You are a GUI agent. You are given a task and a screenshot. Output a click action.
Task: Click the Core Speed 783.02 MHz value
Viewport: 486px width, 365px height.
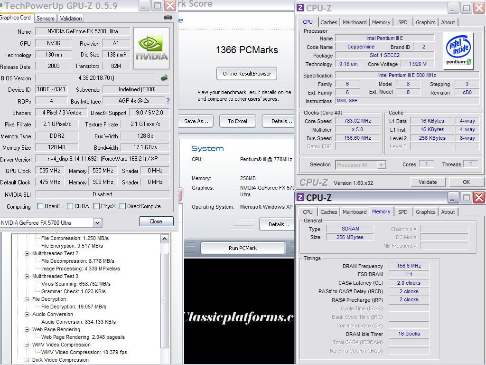tap(357, 121)
